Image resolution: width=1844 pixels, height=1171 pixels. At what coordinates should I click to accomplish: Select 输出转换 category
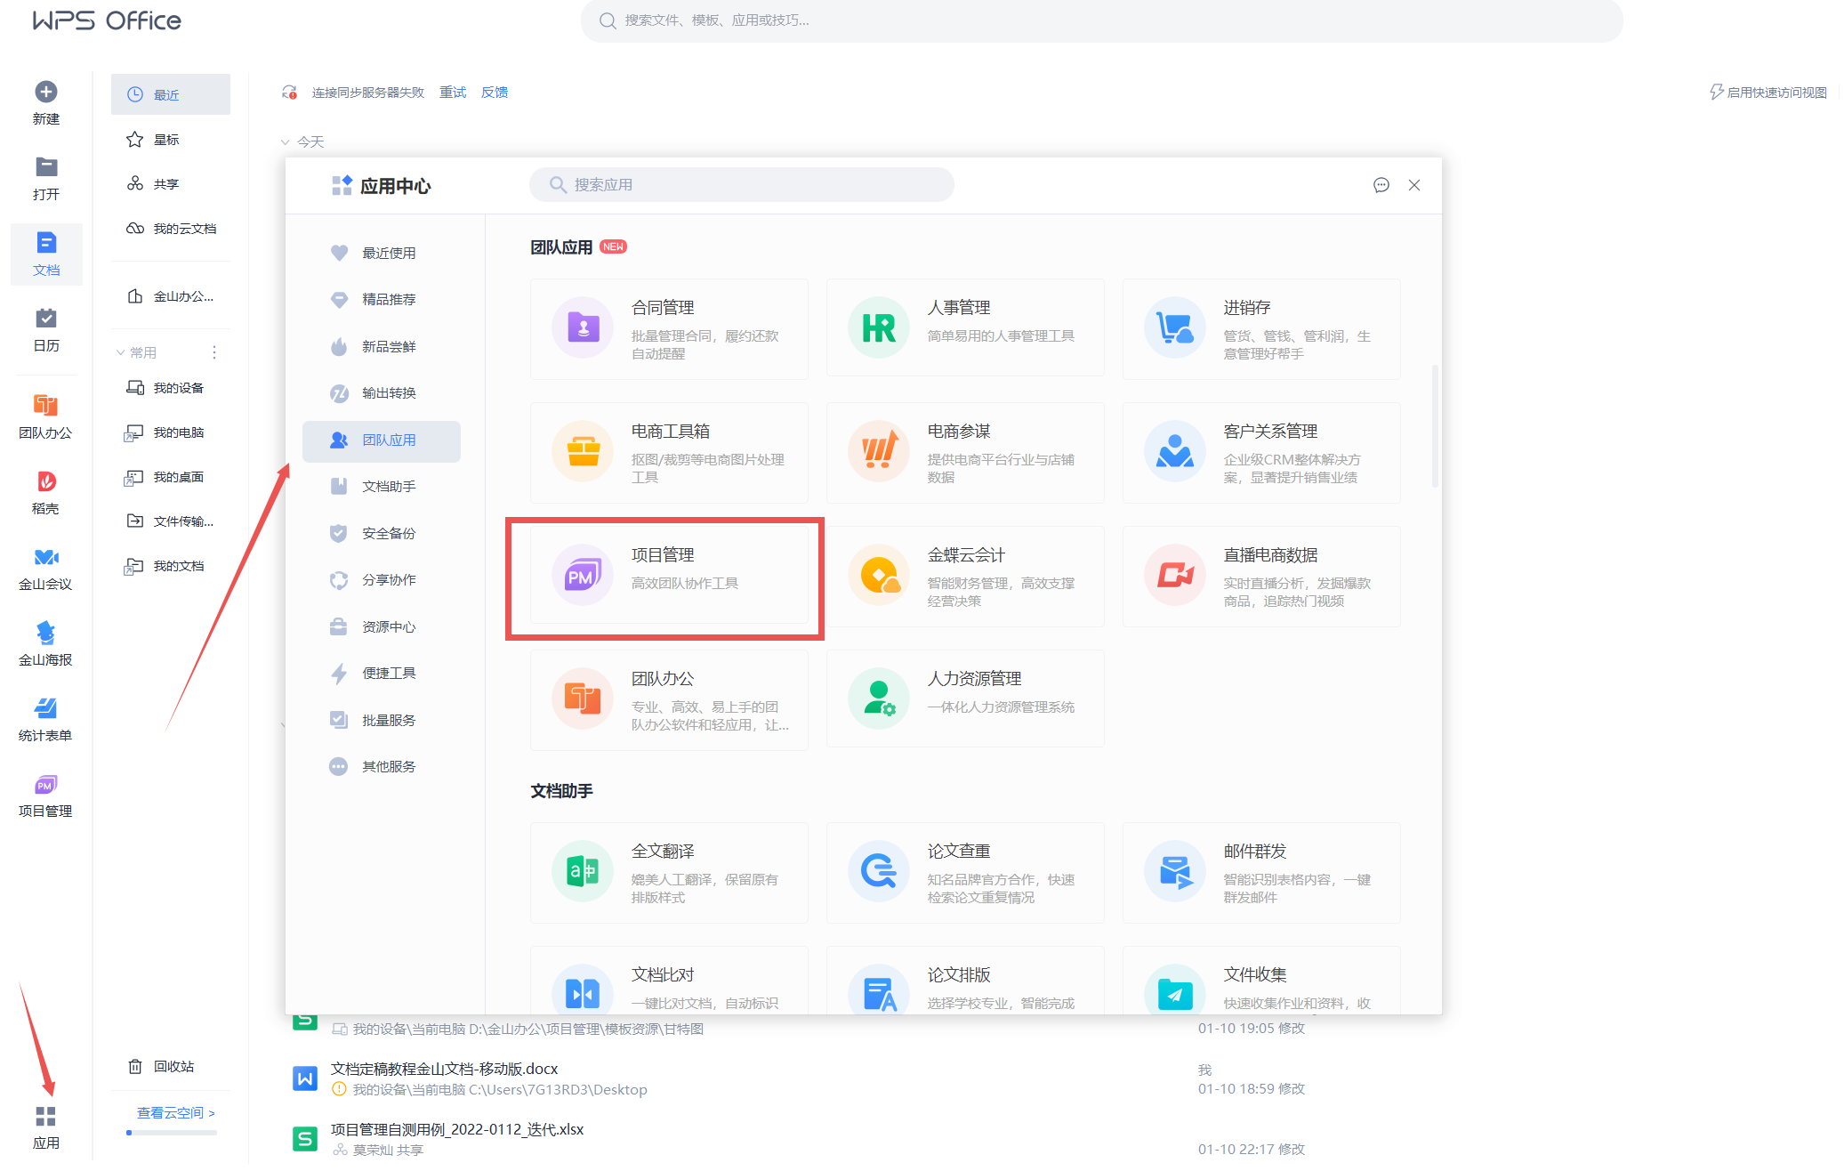click(382, 393)
